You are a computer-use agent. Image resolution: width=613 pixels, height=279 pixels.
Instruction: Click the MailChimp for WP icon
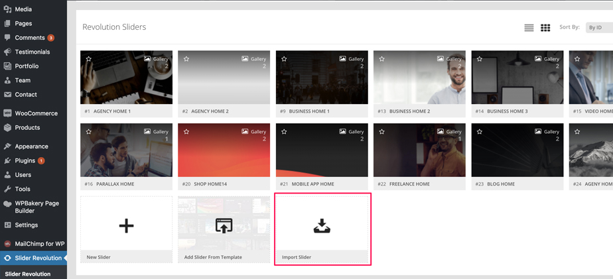7,244
